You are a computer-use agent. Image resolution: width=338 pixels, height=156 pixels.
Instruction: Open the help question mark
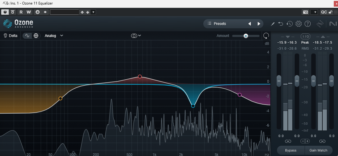click(307, 24)
